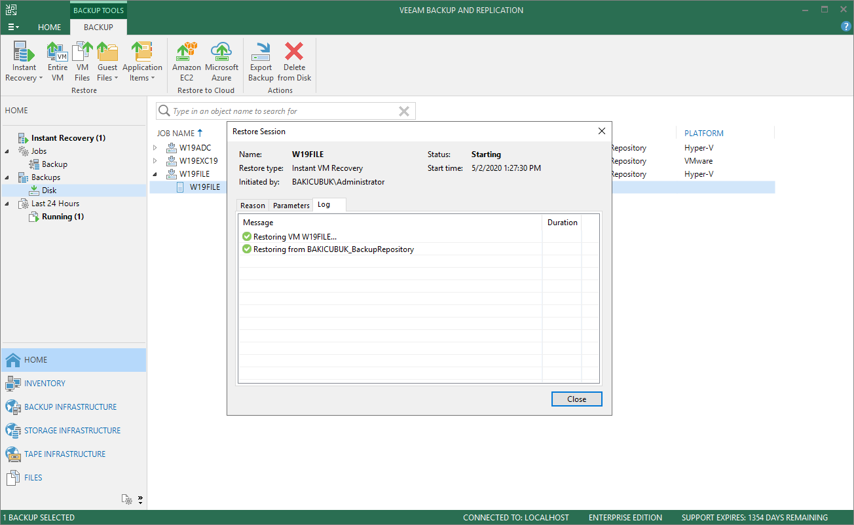Open Reason tab in Restore Session
The image size is (854, 525).
253,206
